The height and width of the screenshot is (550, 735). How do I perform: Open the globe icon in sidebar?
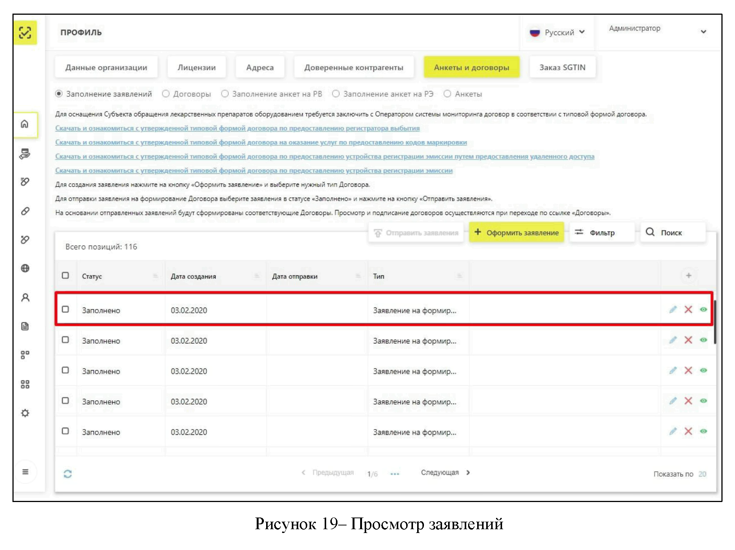click(25, 268)
